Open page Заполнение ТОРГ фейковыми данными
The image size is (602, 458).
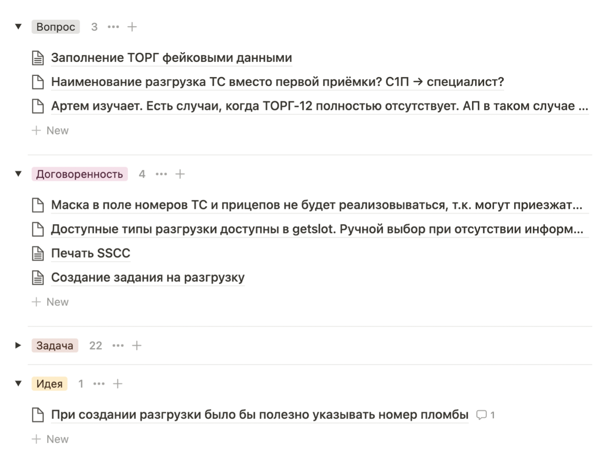tap(171, 58)
